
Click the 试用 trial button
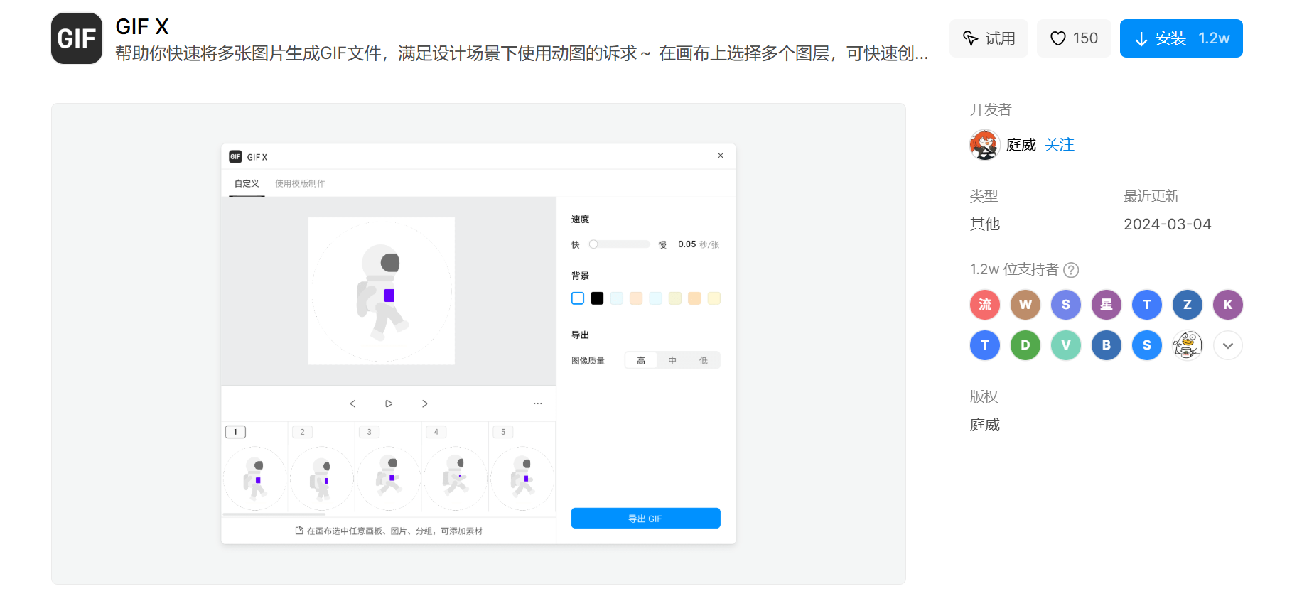[988, 38]
